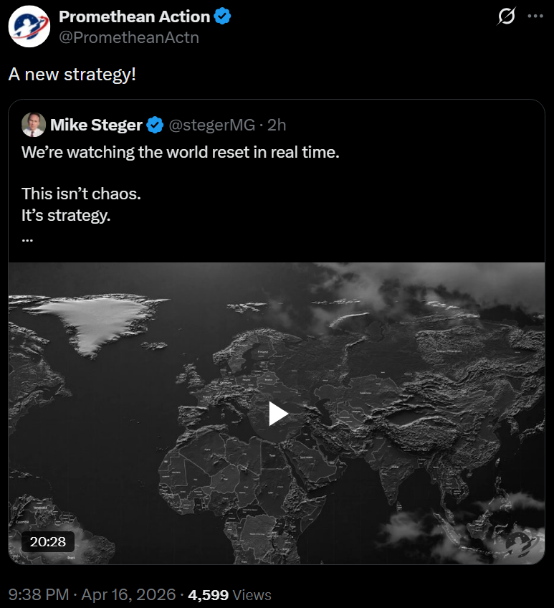Play the quoted video
The width and height of the screenshot is (554, 608).
tap(277, 414)
